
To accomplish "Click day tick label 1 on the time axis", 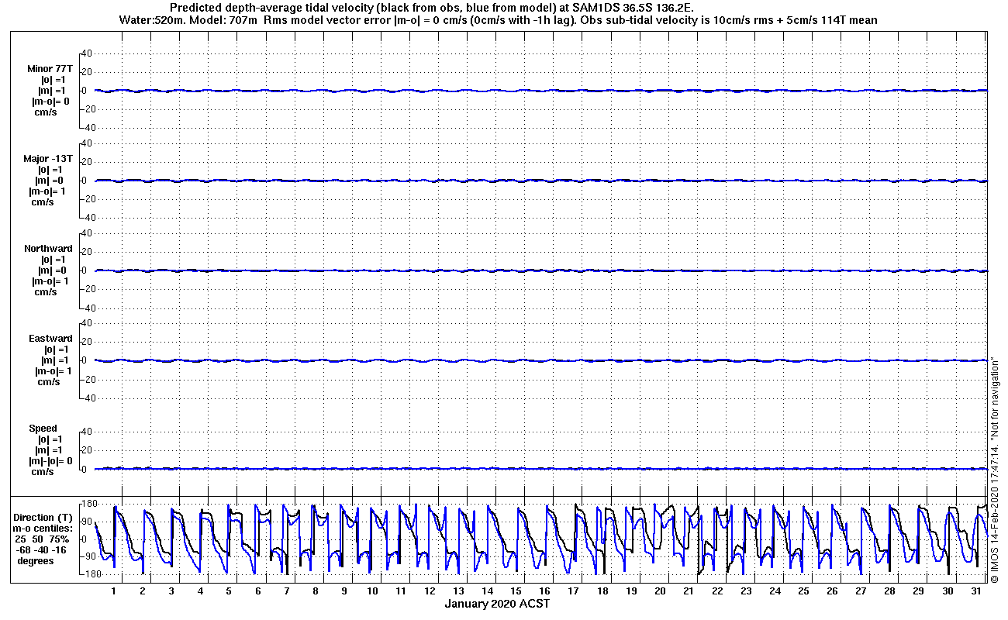I will 114,591.
